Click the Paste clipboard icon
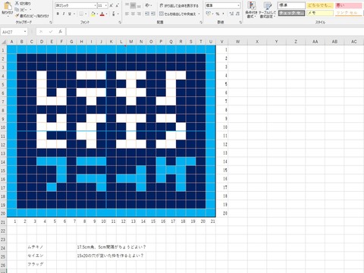364x273 pixels. click(8, 5)
